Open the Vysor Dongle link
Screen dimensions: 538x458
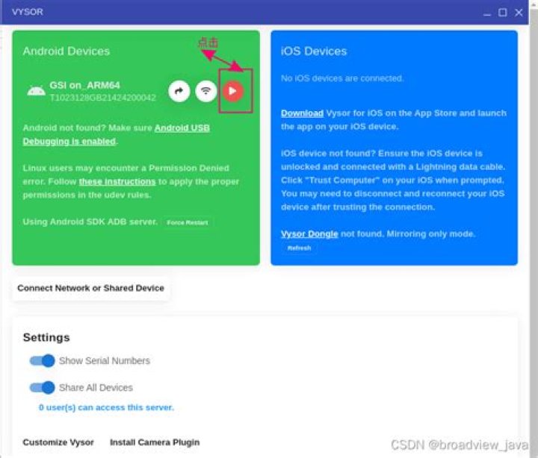(309, 234)
